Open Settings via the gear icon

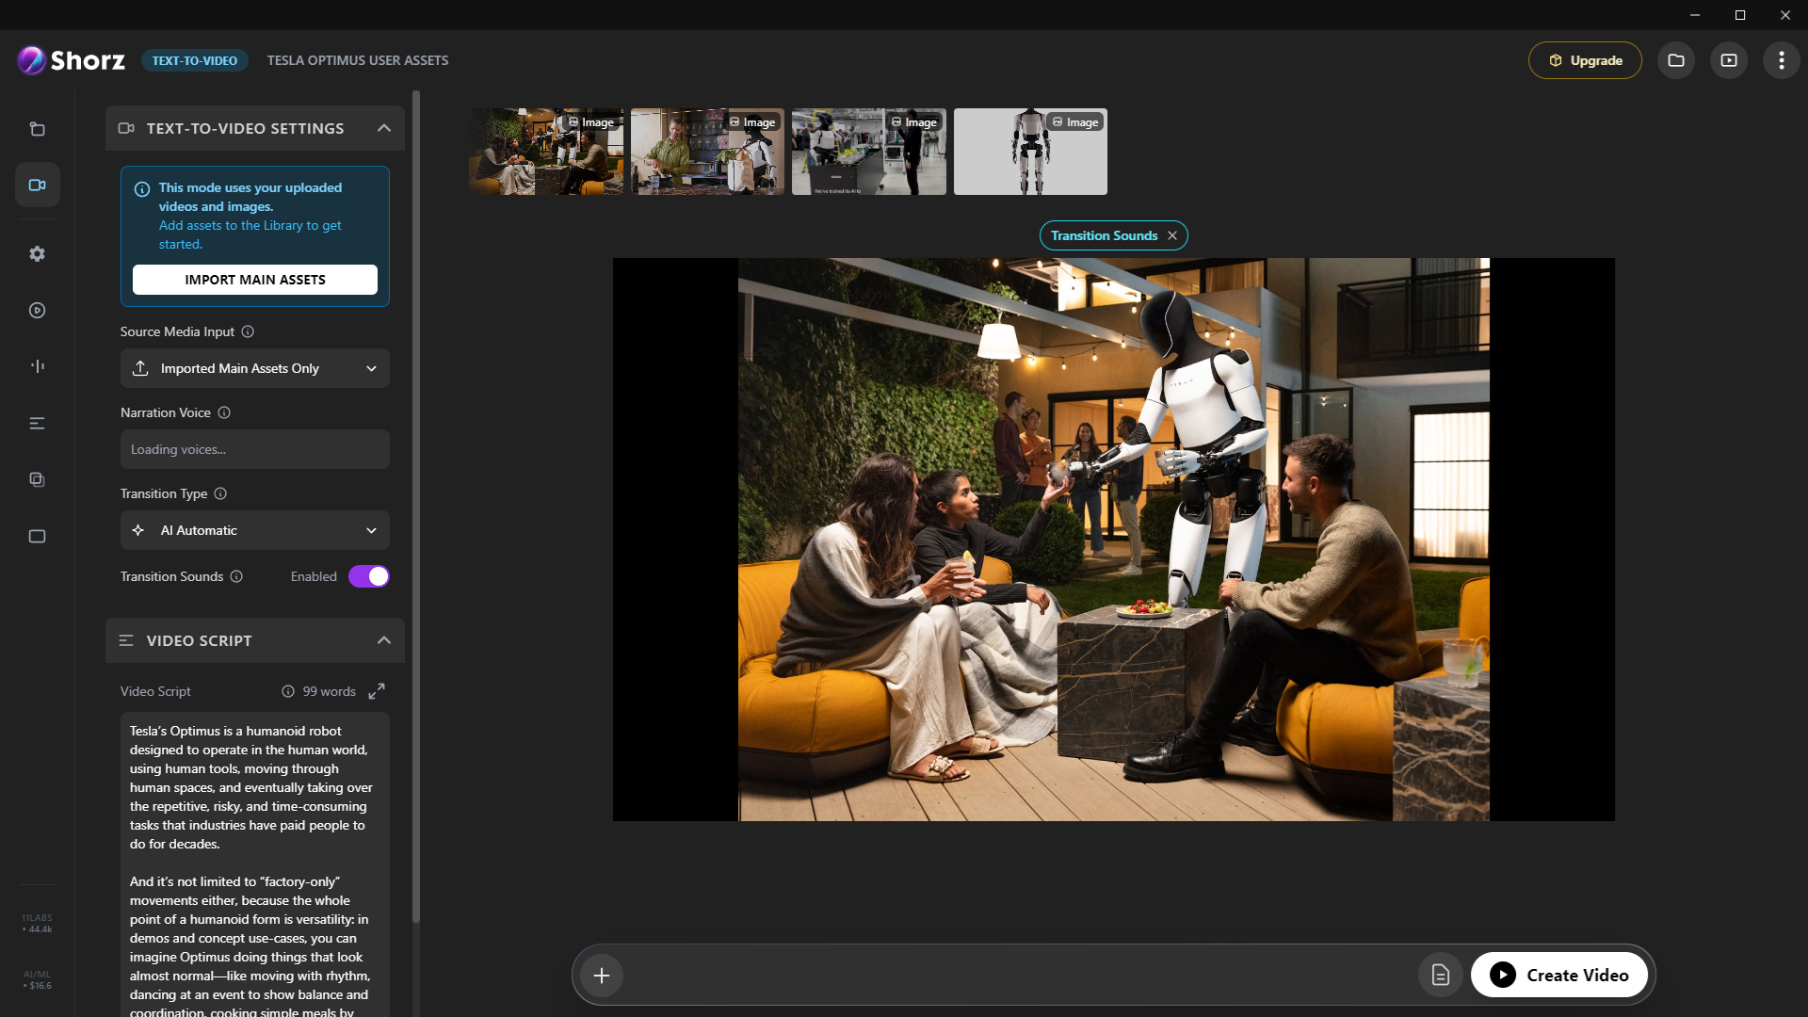[x=37, y=253]
